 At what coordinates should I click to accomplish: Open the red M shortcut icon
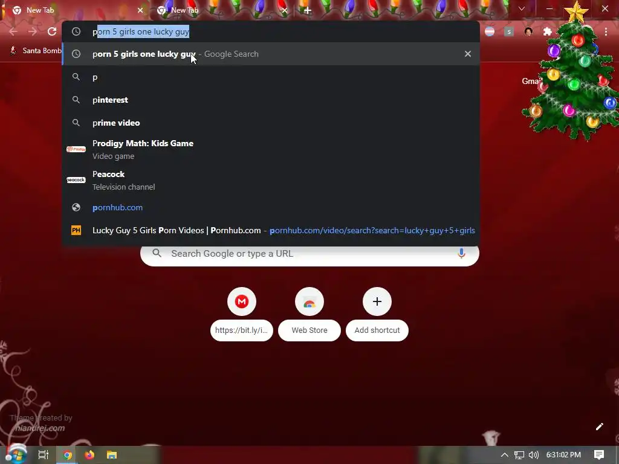point(242,302)
